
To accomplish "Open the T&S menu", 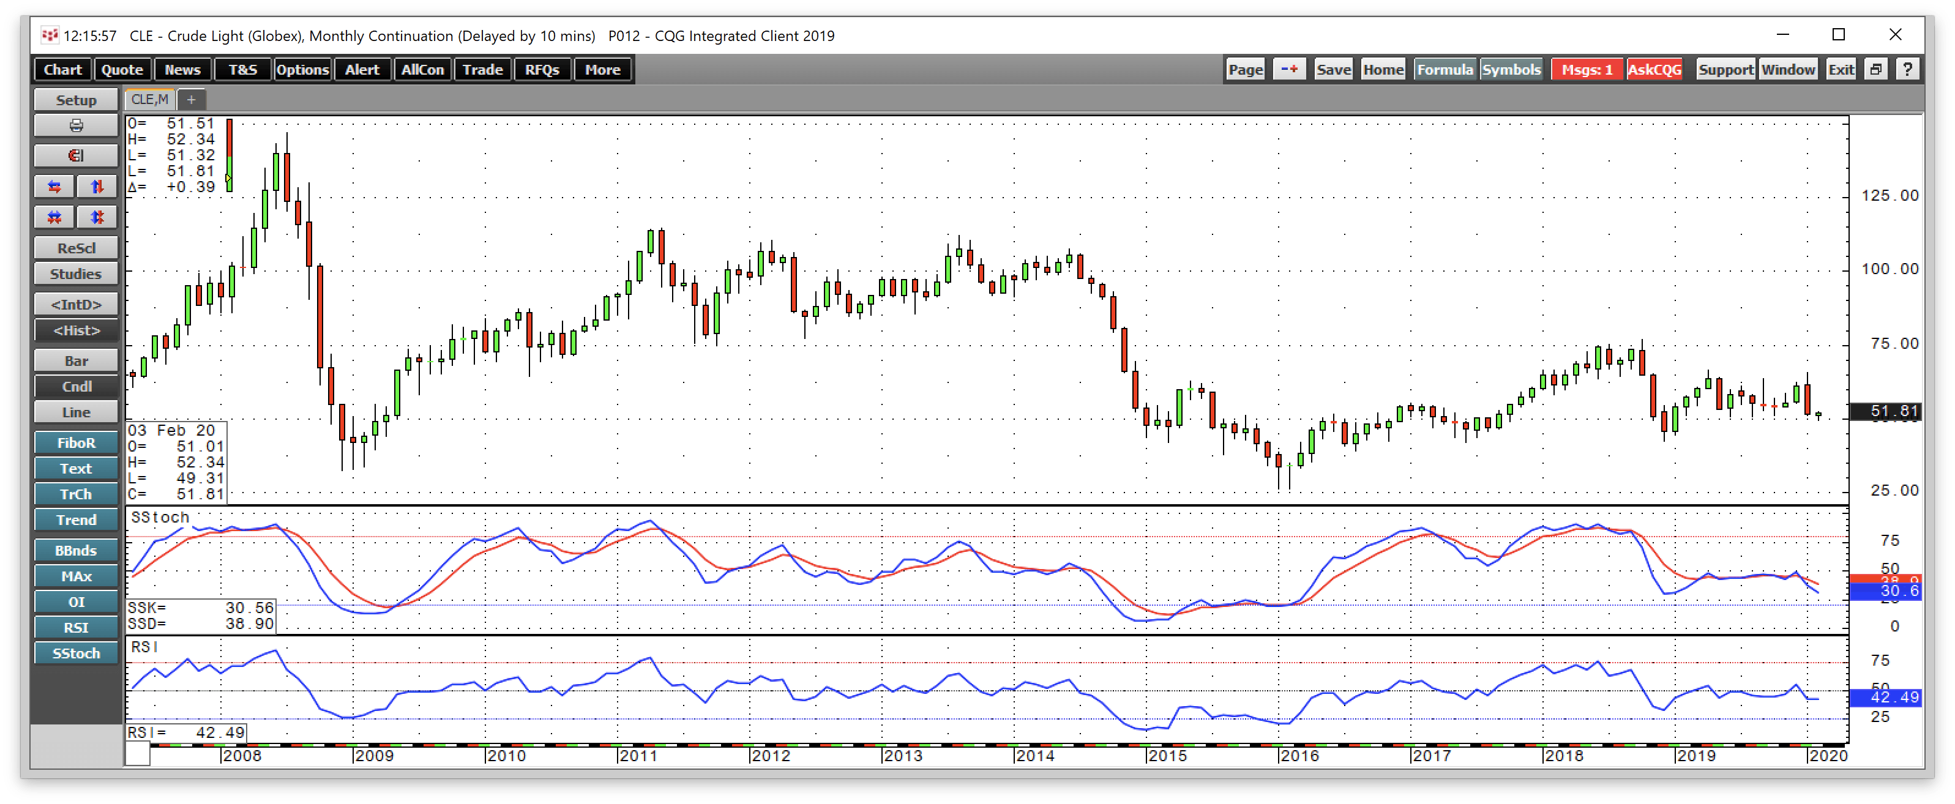I will tap(243, 70).
